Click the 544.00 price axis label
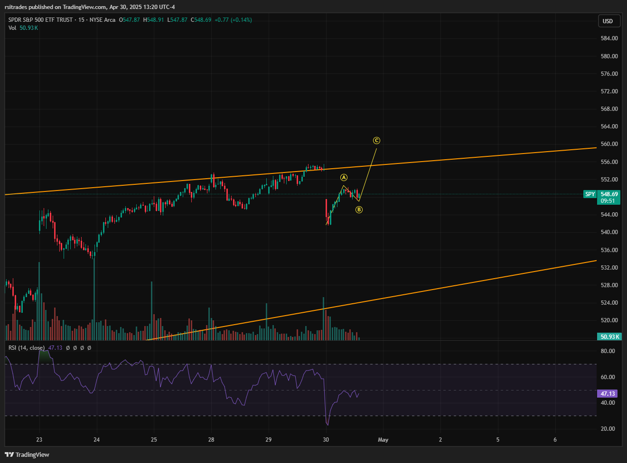 click(x=609, y=215)
